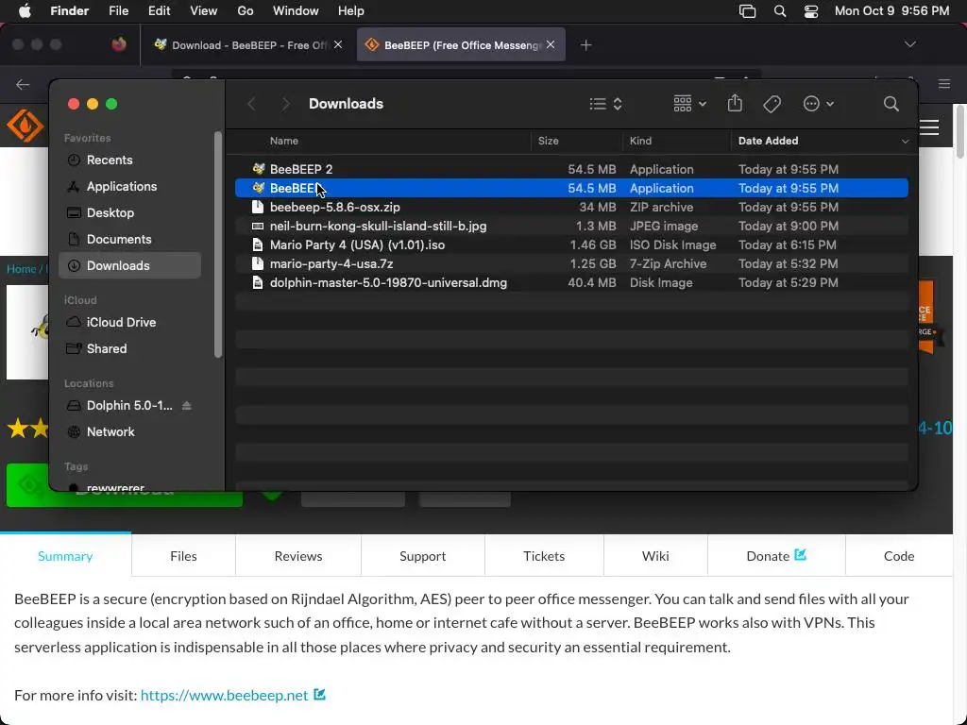Click the Finder sidebar scrollbar
Screen dimensions: 967x725
218,244
